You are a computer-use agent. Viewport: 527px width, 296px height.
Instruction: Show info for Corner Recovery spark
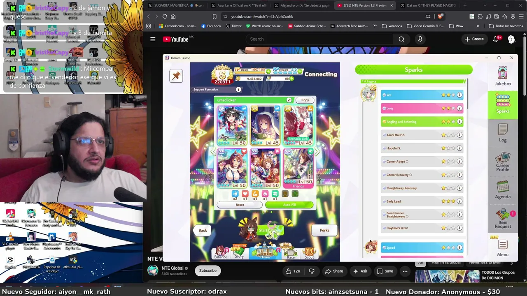click(x=459, y=175)
